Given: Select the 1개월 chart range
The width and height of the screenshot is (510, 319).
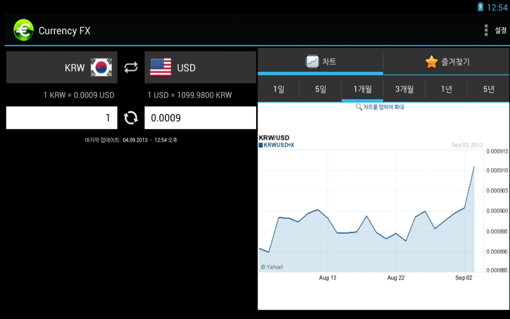Looking at the screenshot, I should 363,89.
